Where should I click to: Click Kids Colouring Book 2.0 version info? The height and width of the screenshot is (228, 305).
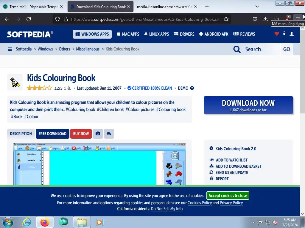(x=236, y=149)
